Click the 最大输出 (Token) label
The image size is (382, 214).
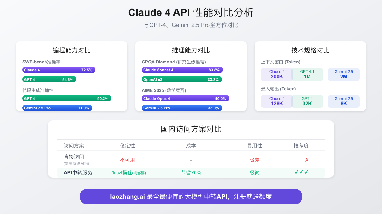pyautogui.click(x=279, y=89)
